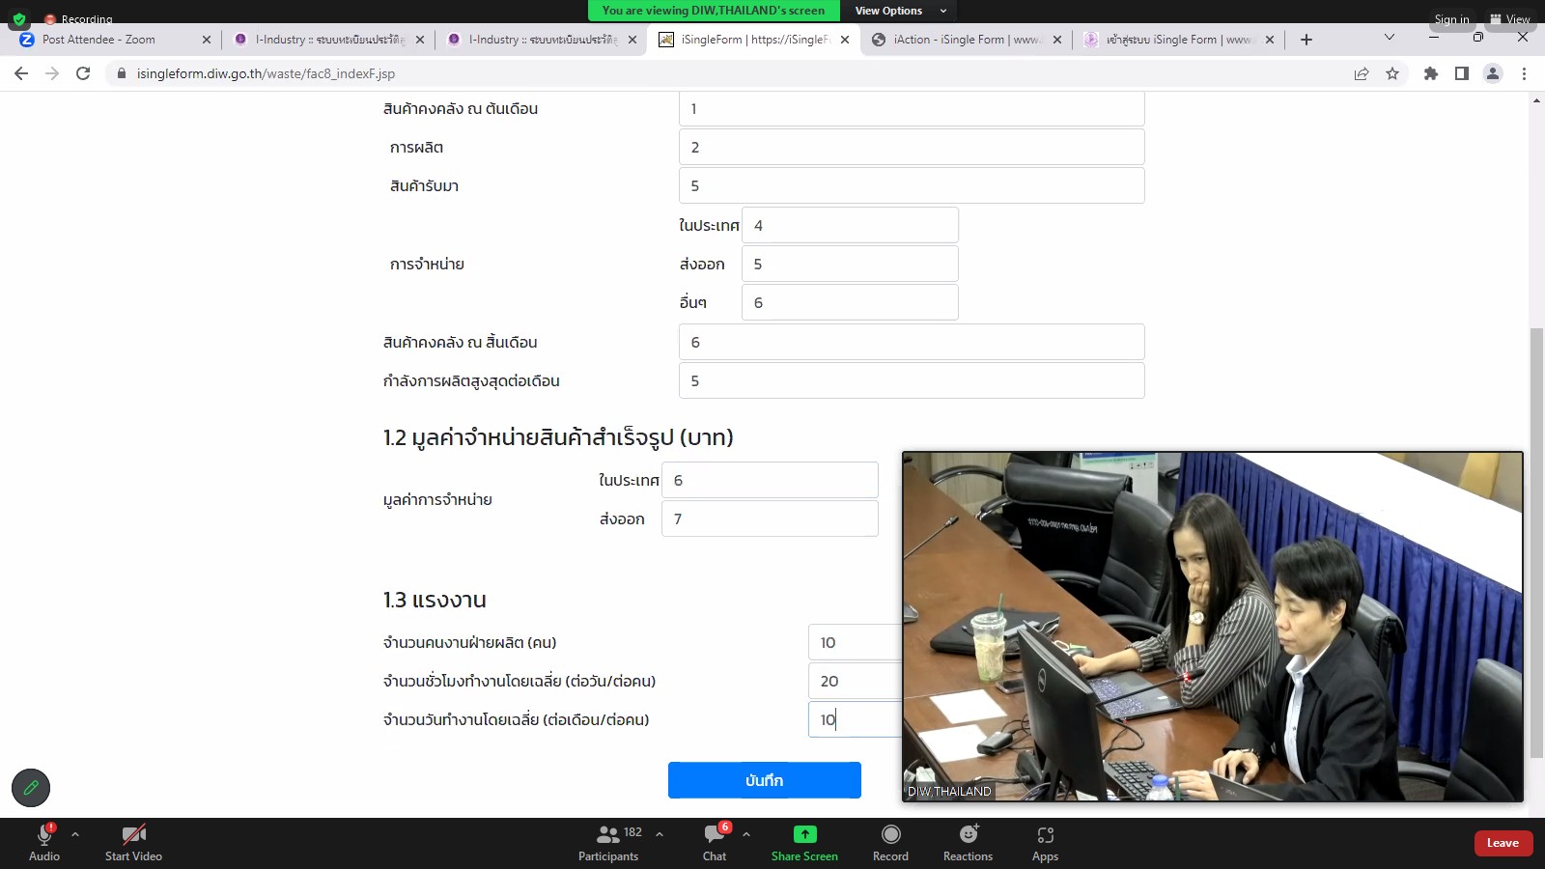The width and height of the screenshot is (1545, 869).
Task: Click the site lock icon in address bar
Action: click(x=122, y=73)
